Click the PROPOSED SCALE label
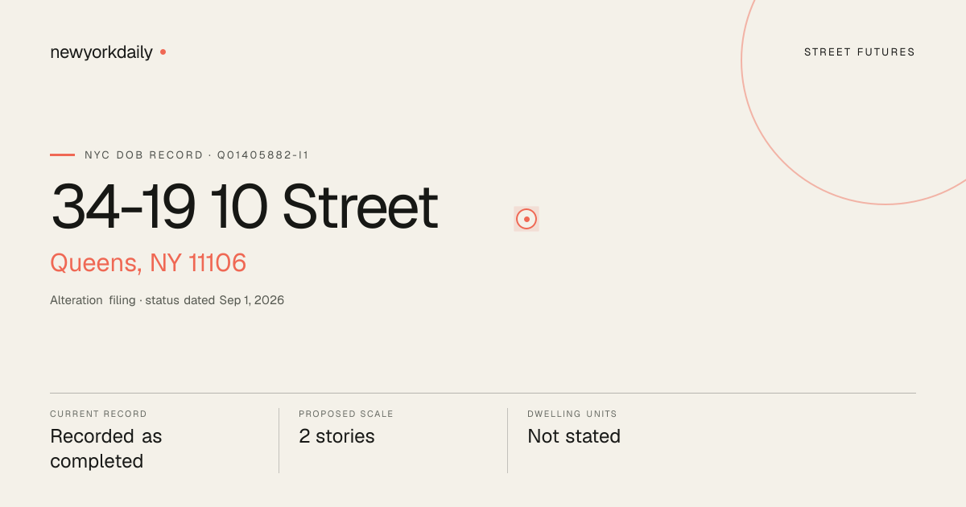The width and height of the screenshot is (966, 507). click(346, 414)
